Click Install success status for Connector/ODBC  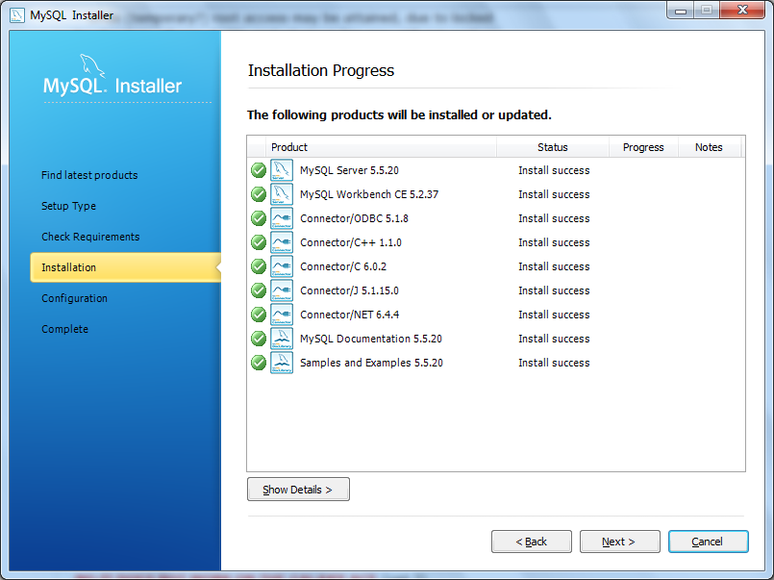pos(554,218)
